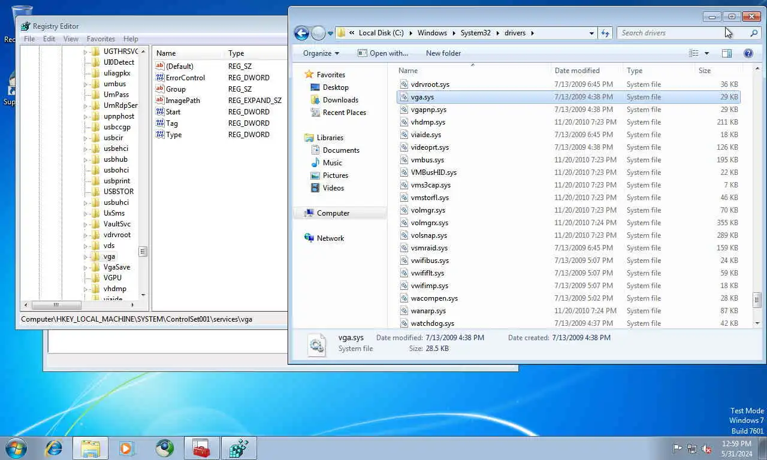Expand the vdrvroot registry key
The image size is (767, 460).
(85, 235)
